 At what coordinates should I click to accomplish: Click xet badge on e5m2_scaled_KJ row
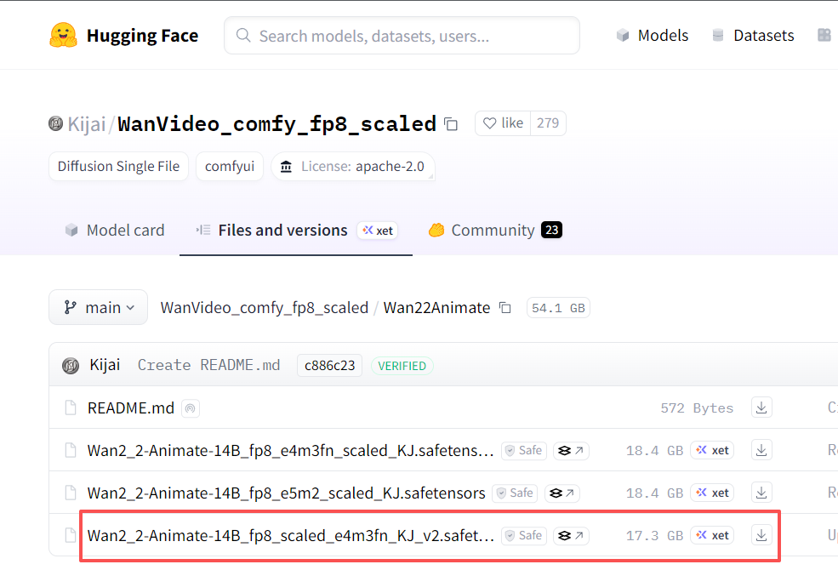click(712, 493)
